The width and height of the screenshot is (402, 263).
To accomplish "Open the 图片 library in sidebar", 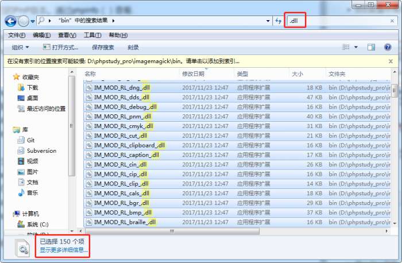I will [x=28, y=172].
